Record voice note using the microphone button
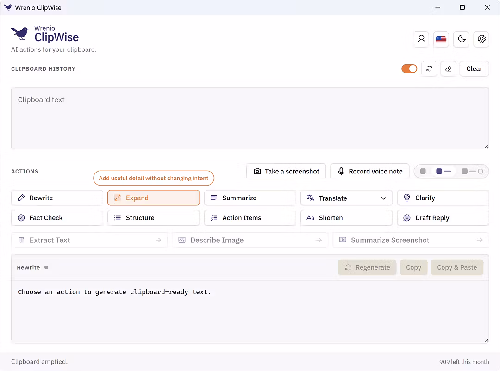 pos(370,172)
